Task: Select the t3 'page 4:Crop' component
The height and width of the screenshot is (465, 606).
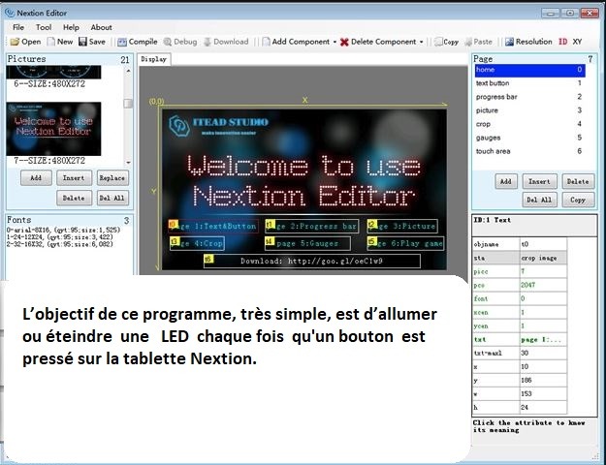Action: pyautogui.click(x=197, y=244)
